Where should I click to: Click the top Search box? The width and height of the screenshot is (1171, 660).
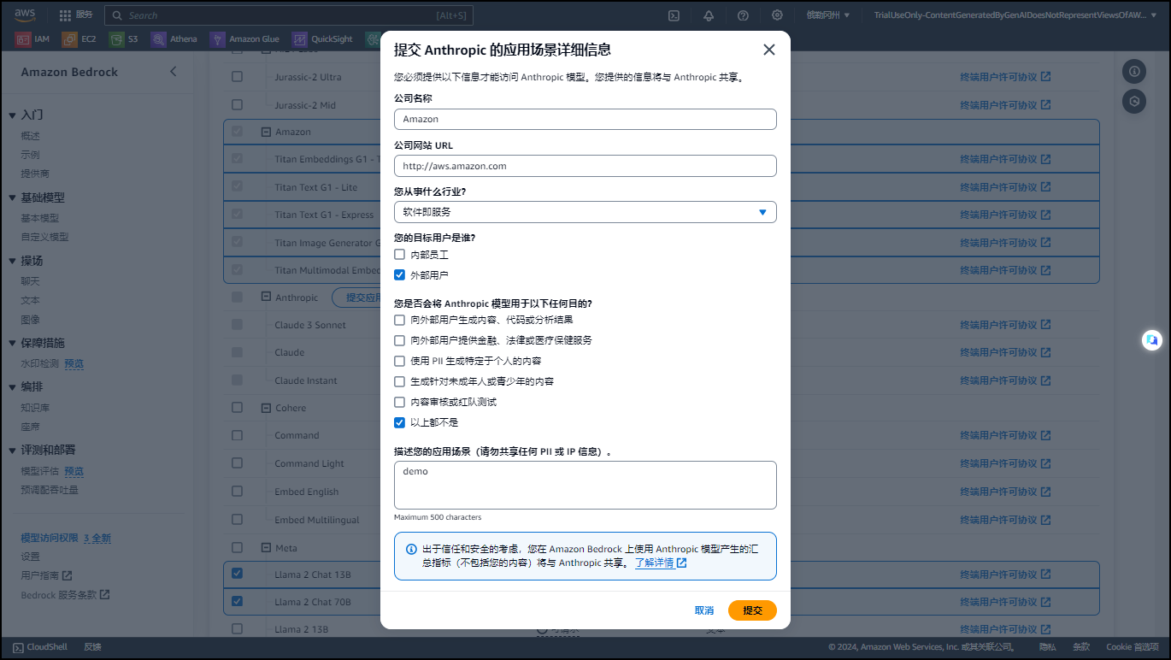coord(288,15)
